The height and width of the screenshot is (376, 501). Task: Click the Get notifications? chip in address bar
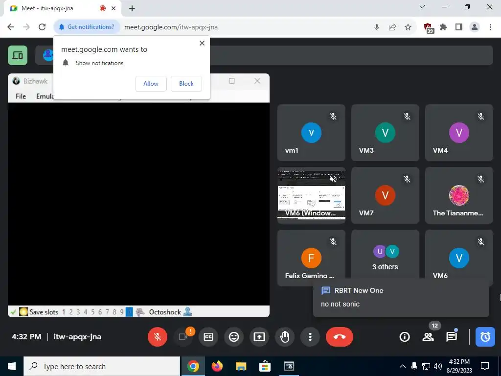click(x=87, y=27)
